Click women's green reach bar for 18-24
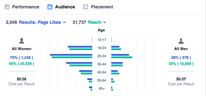Screen dimensions: 206x96 81,49
